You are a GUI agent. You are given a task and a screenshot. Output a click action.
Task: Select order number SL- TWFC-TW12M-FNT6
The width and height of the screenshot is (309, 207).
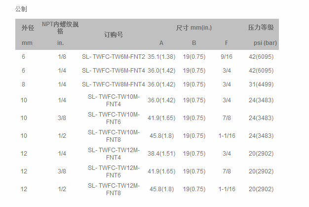click(x=114, y=171)
